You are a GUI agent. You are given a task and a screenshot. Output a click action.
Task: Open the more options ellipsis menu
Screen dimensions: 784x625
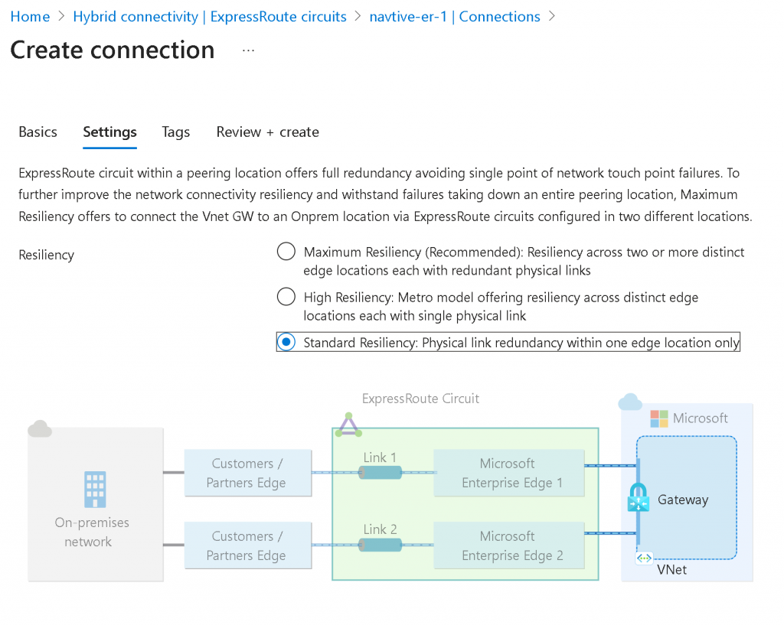pyautogui.click(x=248, y=50)
